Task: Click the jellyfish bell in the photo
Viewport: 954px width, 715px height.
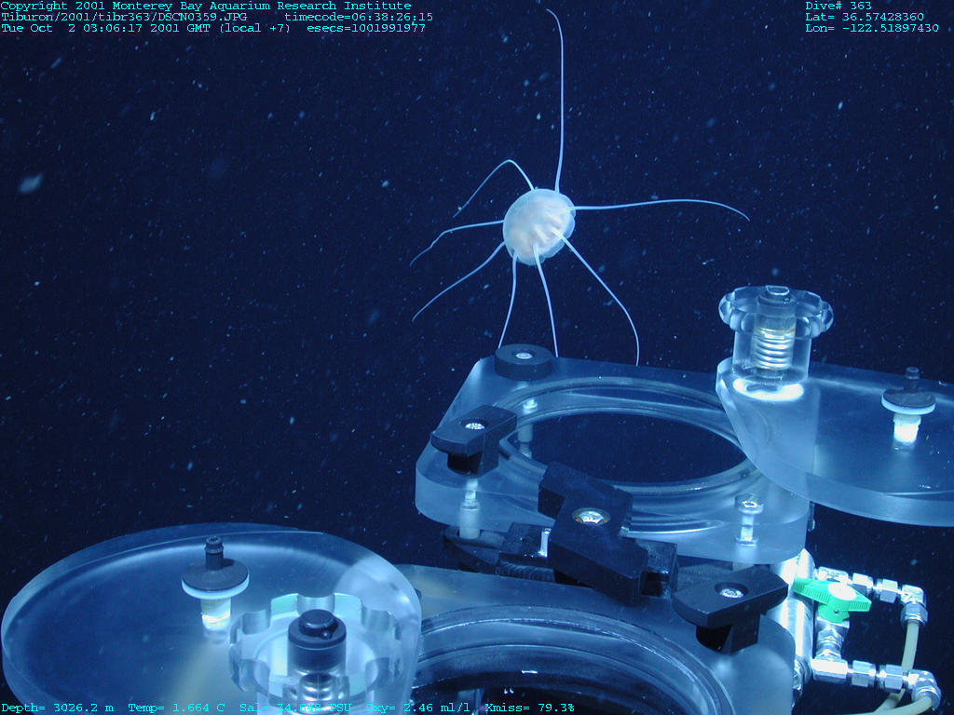Action: (x=538, y=225)
